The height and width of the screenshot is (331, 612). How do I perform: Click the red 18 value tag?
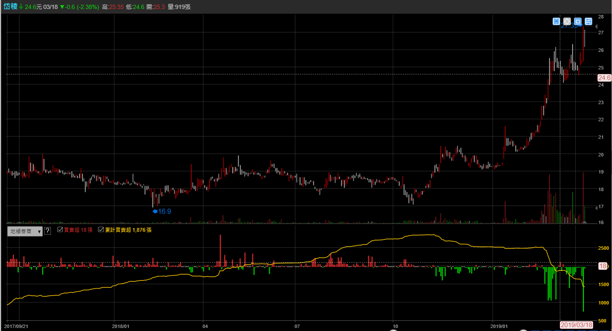[602, 266]
